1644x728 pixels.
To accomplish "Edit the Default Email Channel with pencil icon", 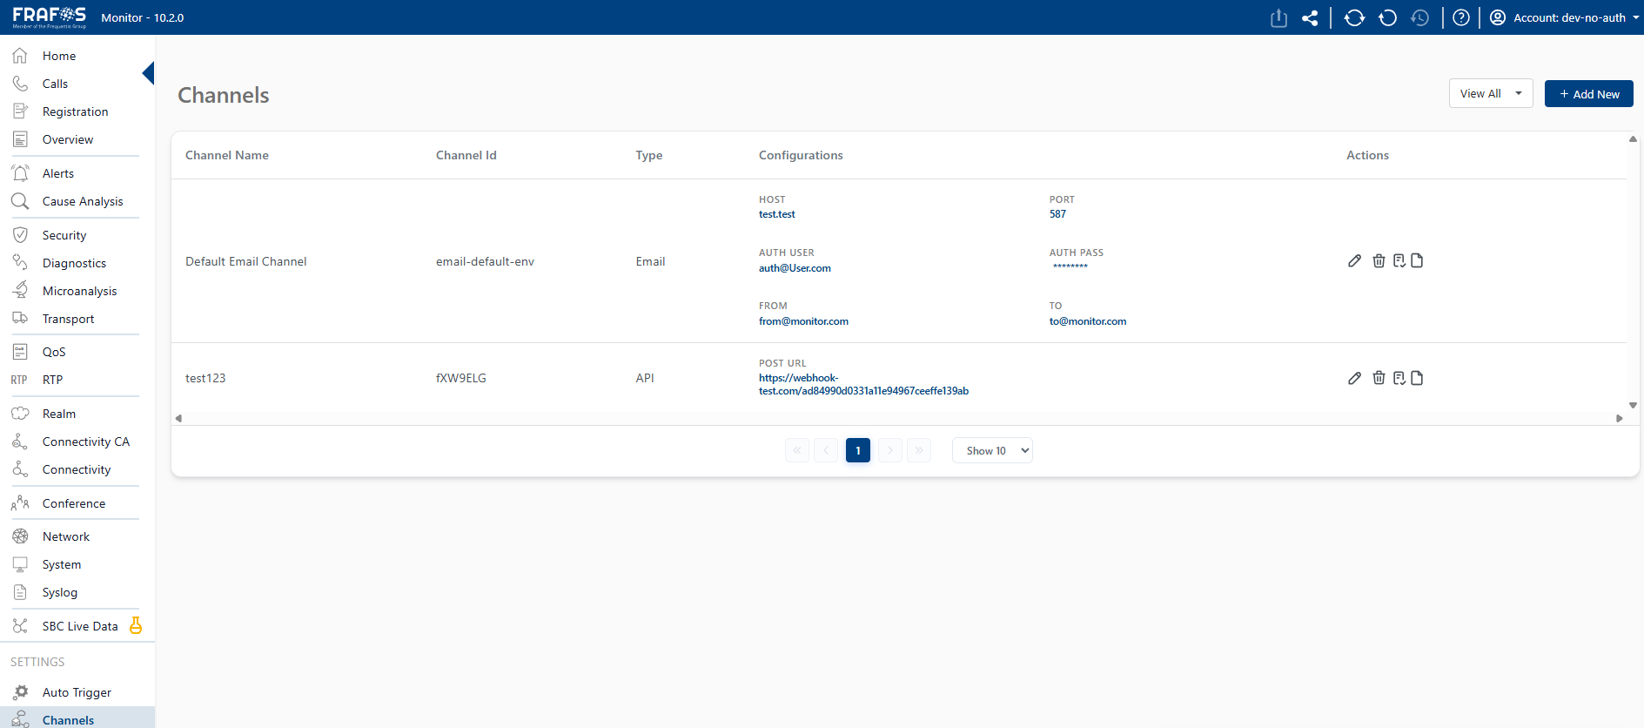I will (1354, 261).
